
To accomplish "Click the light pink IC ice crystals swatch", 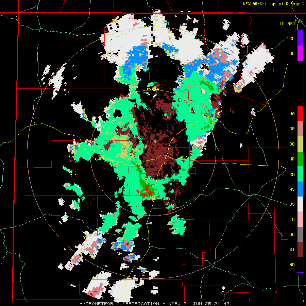I will [300, 219].
